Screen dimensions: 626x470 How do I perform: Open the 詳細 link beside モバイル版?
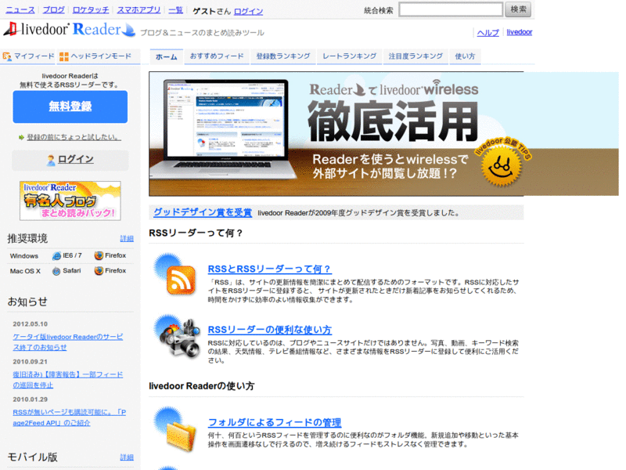click(127, 457)
